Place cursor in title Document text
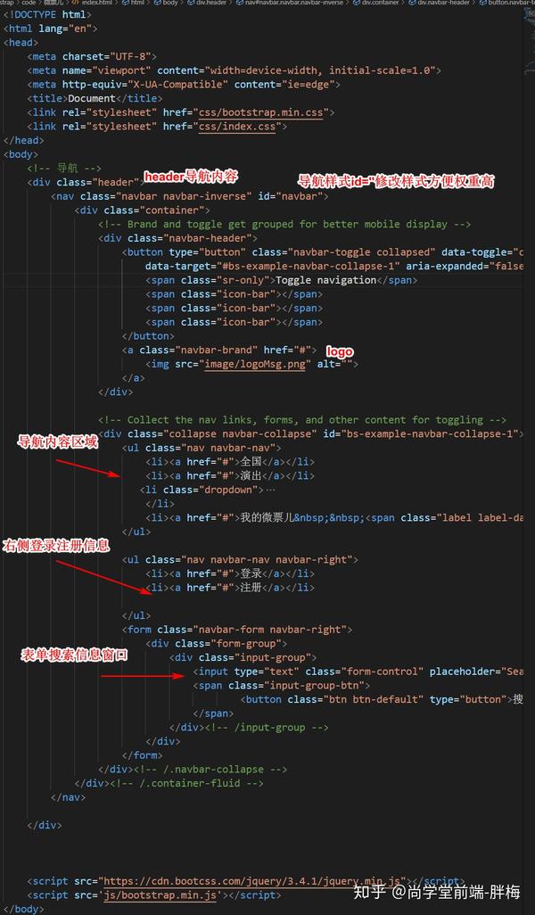Screen dimensions: 535x915 (x=92, y=98)
